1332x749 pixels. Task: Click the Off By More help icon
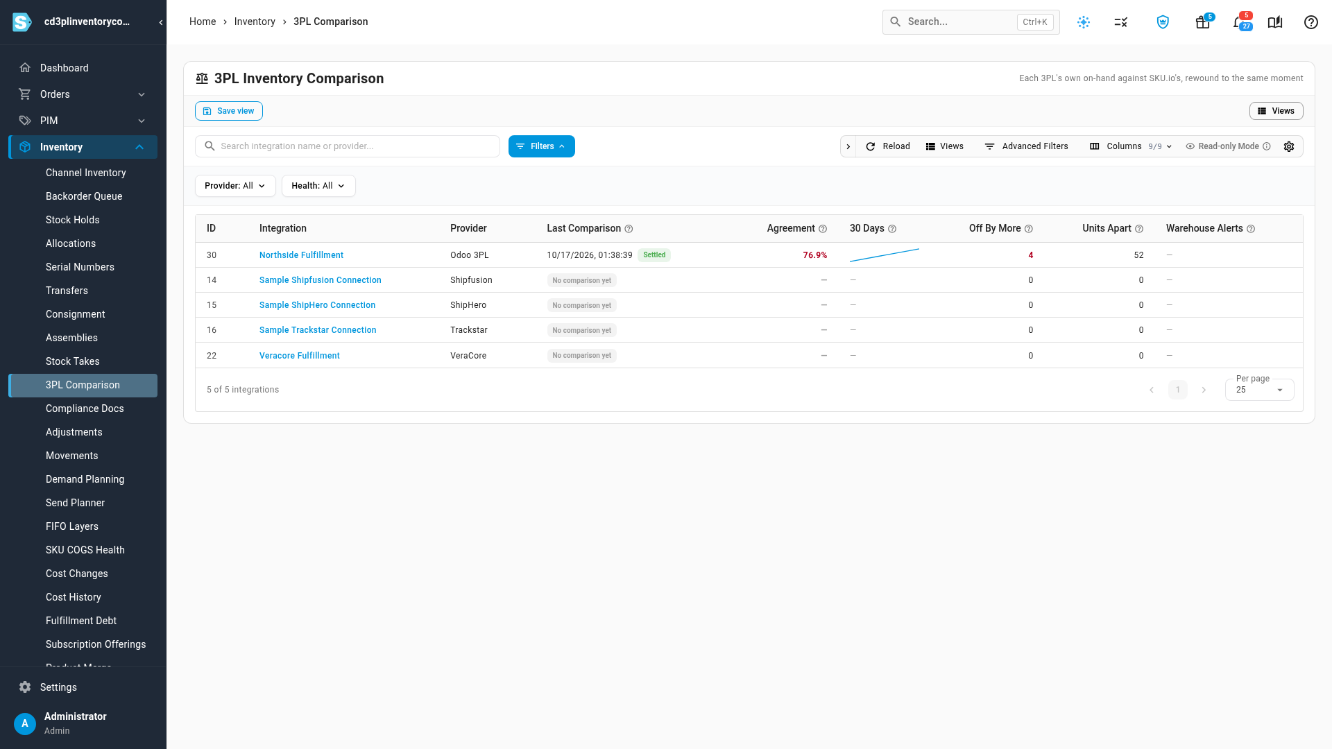coord(1029,229)
